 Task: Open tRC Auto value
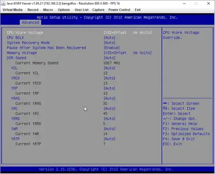click(109, 108)
